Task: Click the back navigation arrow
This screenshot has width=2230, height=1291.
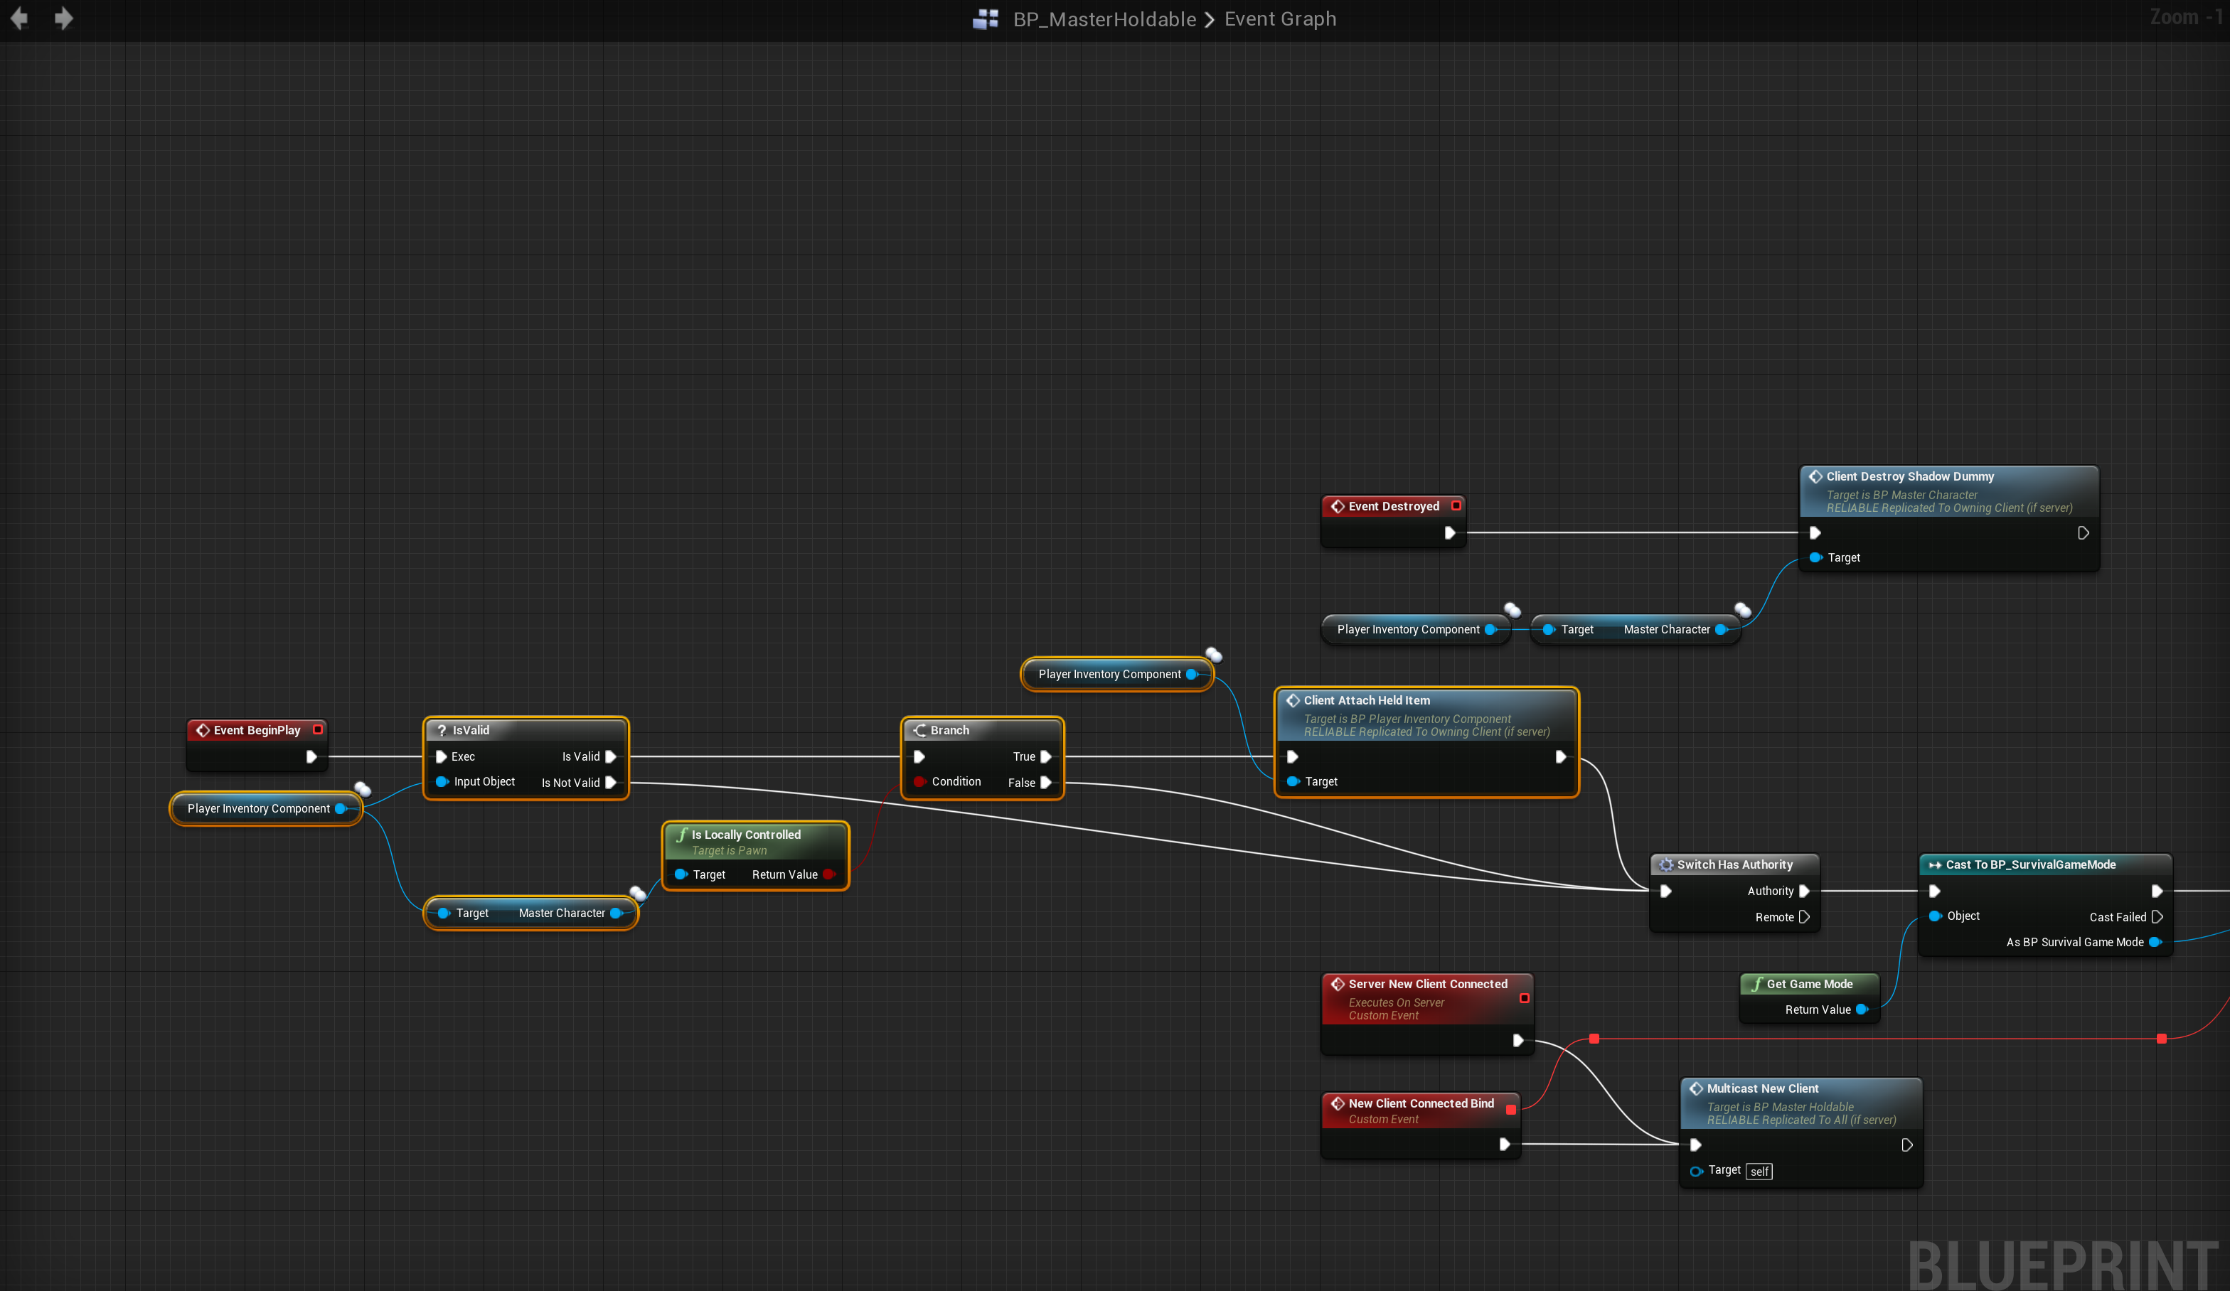Action: [18, 18]
